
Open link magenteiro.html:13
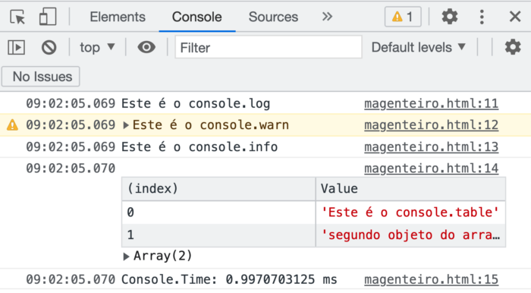(431, 146)
